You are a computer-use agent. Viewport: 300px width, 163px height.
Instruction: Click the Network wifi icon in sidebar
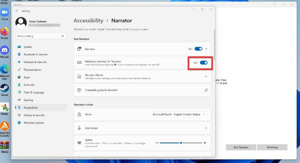pos(19,62)
